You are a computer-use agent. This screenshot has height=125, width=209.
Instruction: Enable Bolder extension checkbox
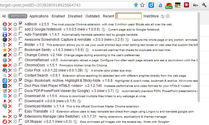coord(21,44)
